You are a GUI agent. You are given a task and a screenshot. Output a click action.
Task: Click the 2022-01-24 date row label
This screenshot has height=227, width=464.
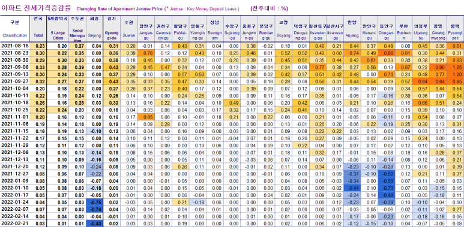point(15,202)
